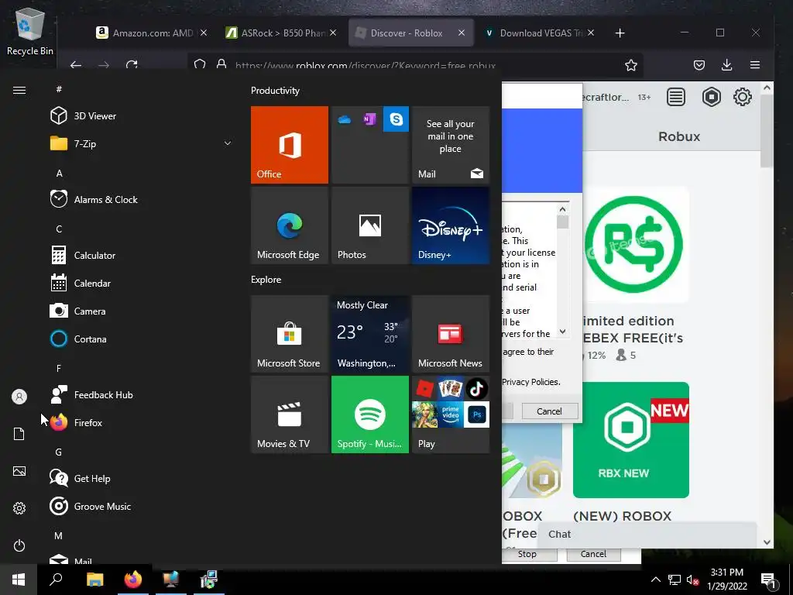The width and height of the screenshot is (793, 595).
Task: Click the Stop button in bottom dialog
Action: pos(529,554)
